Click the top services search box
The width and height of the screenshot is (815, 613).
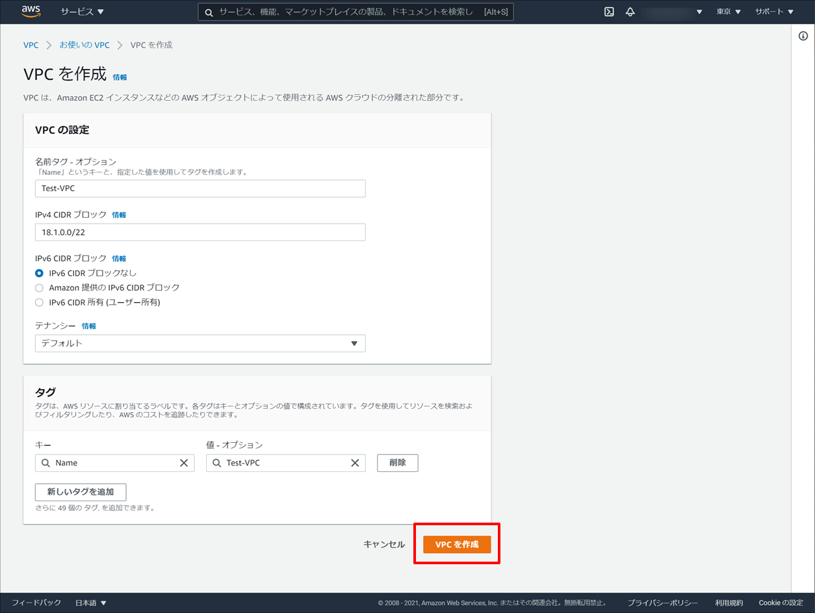pyautogui.click(x=356, y=12)
